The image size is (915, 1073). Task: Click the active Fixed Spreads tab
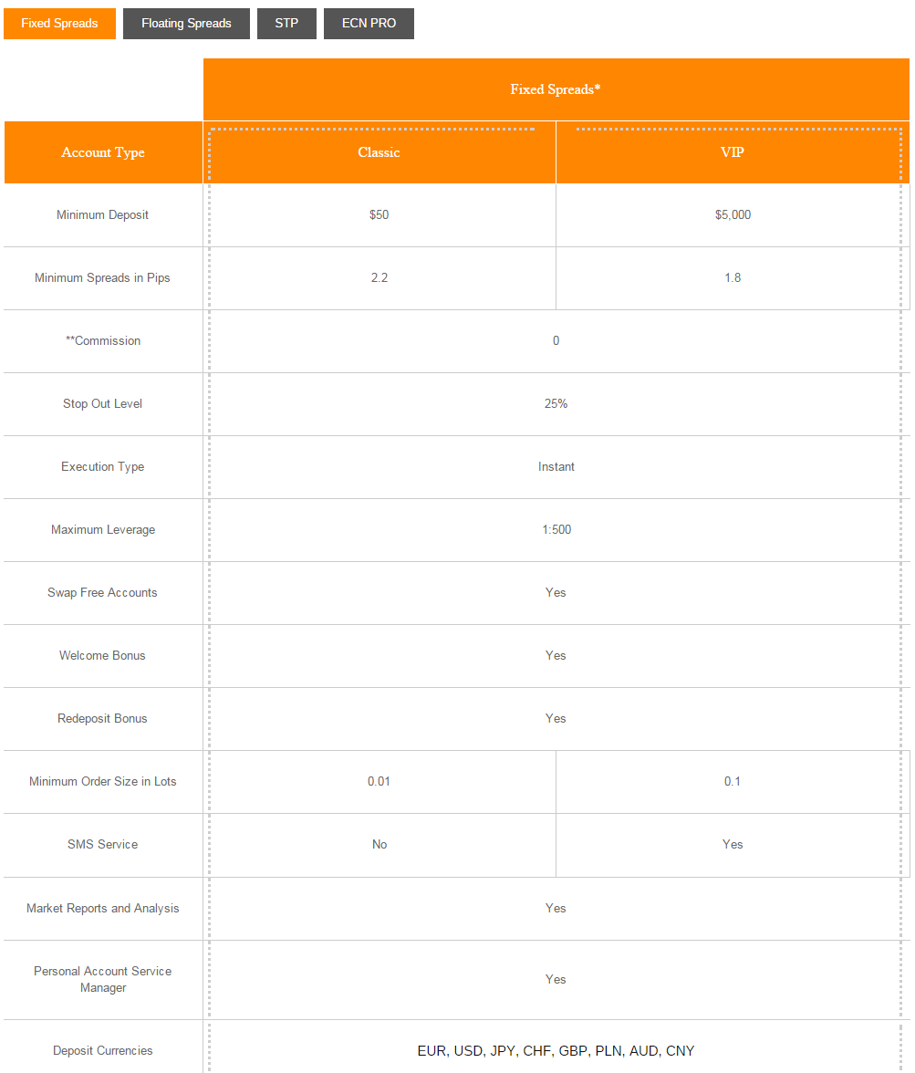coord(59,24)
